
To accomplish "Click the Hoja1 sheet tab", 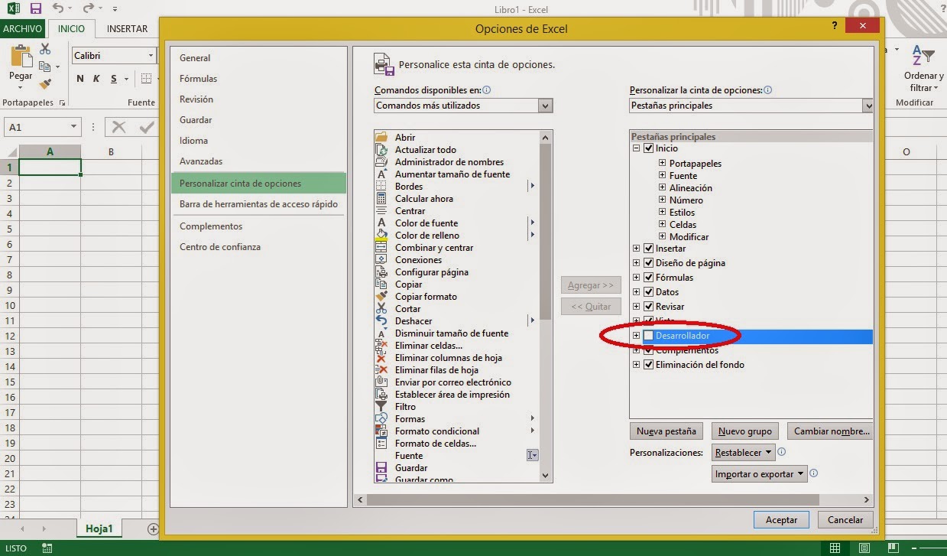I will [99, 528].
